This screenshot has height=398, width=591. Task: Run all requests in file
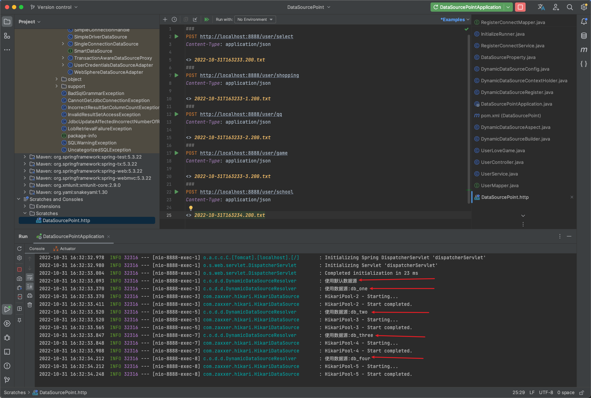click(x=207, y=19)
